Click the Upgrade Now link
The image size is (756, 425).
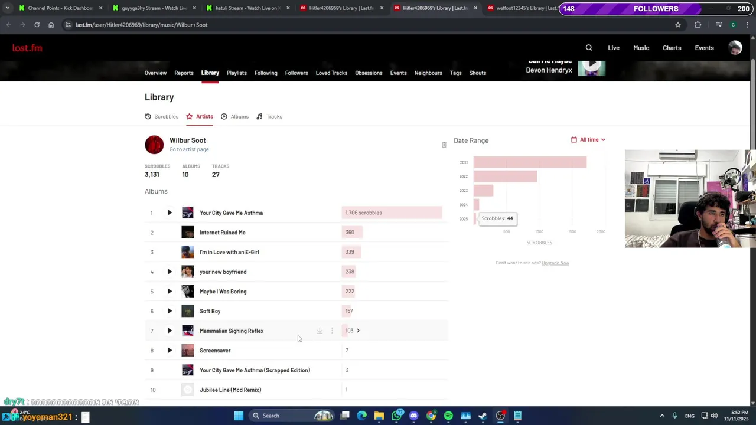pos(555,263)
